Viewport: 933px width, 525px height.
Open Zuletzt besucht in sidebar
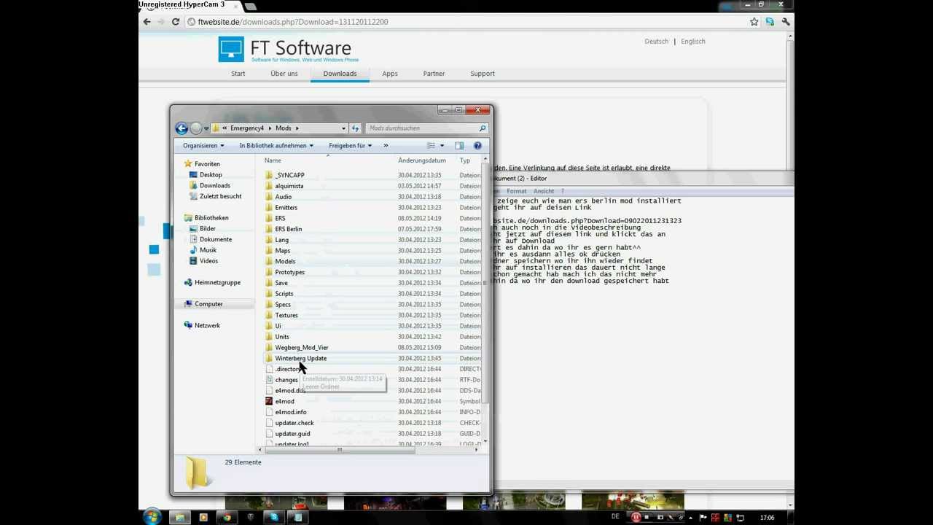220,197
